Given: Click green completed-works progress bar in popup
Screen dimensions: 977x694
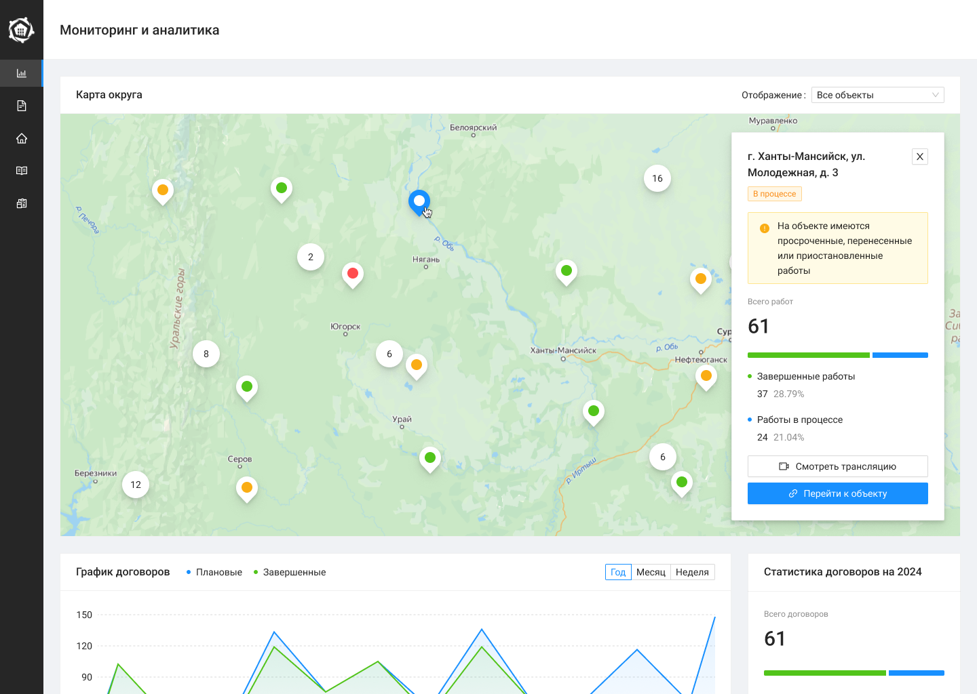Looking at the screenshot, I should [x=808, y=355].
